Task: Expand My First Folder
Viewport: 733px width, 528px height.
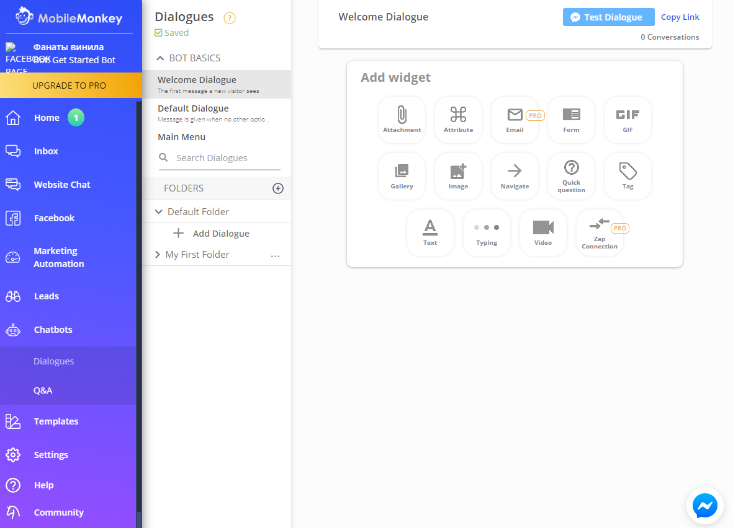Action: click(x=158, y=255)
